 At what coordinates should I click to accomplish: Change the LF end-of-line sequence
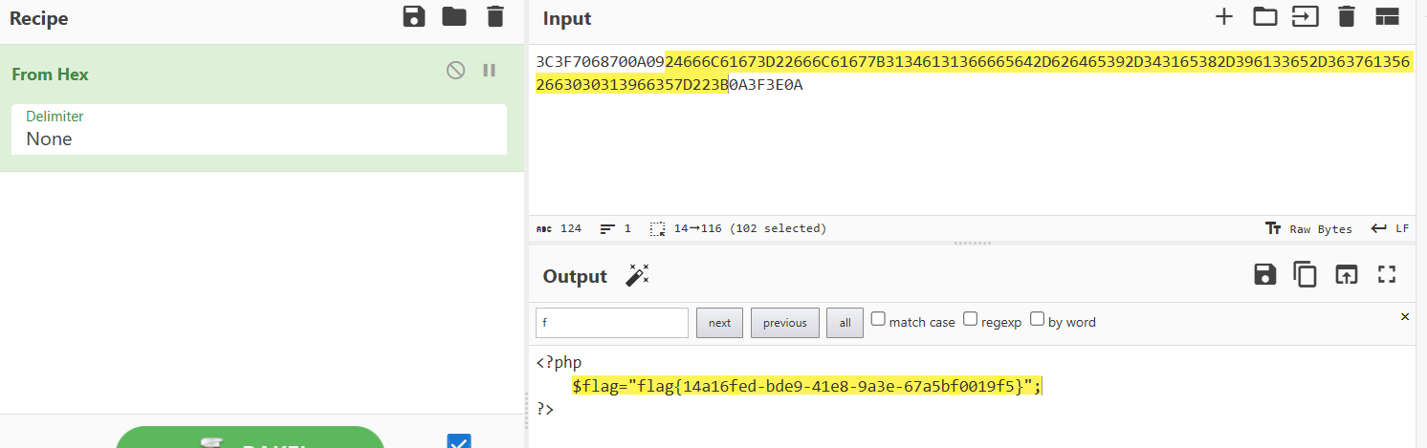[1391, 229]
